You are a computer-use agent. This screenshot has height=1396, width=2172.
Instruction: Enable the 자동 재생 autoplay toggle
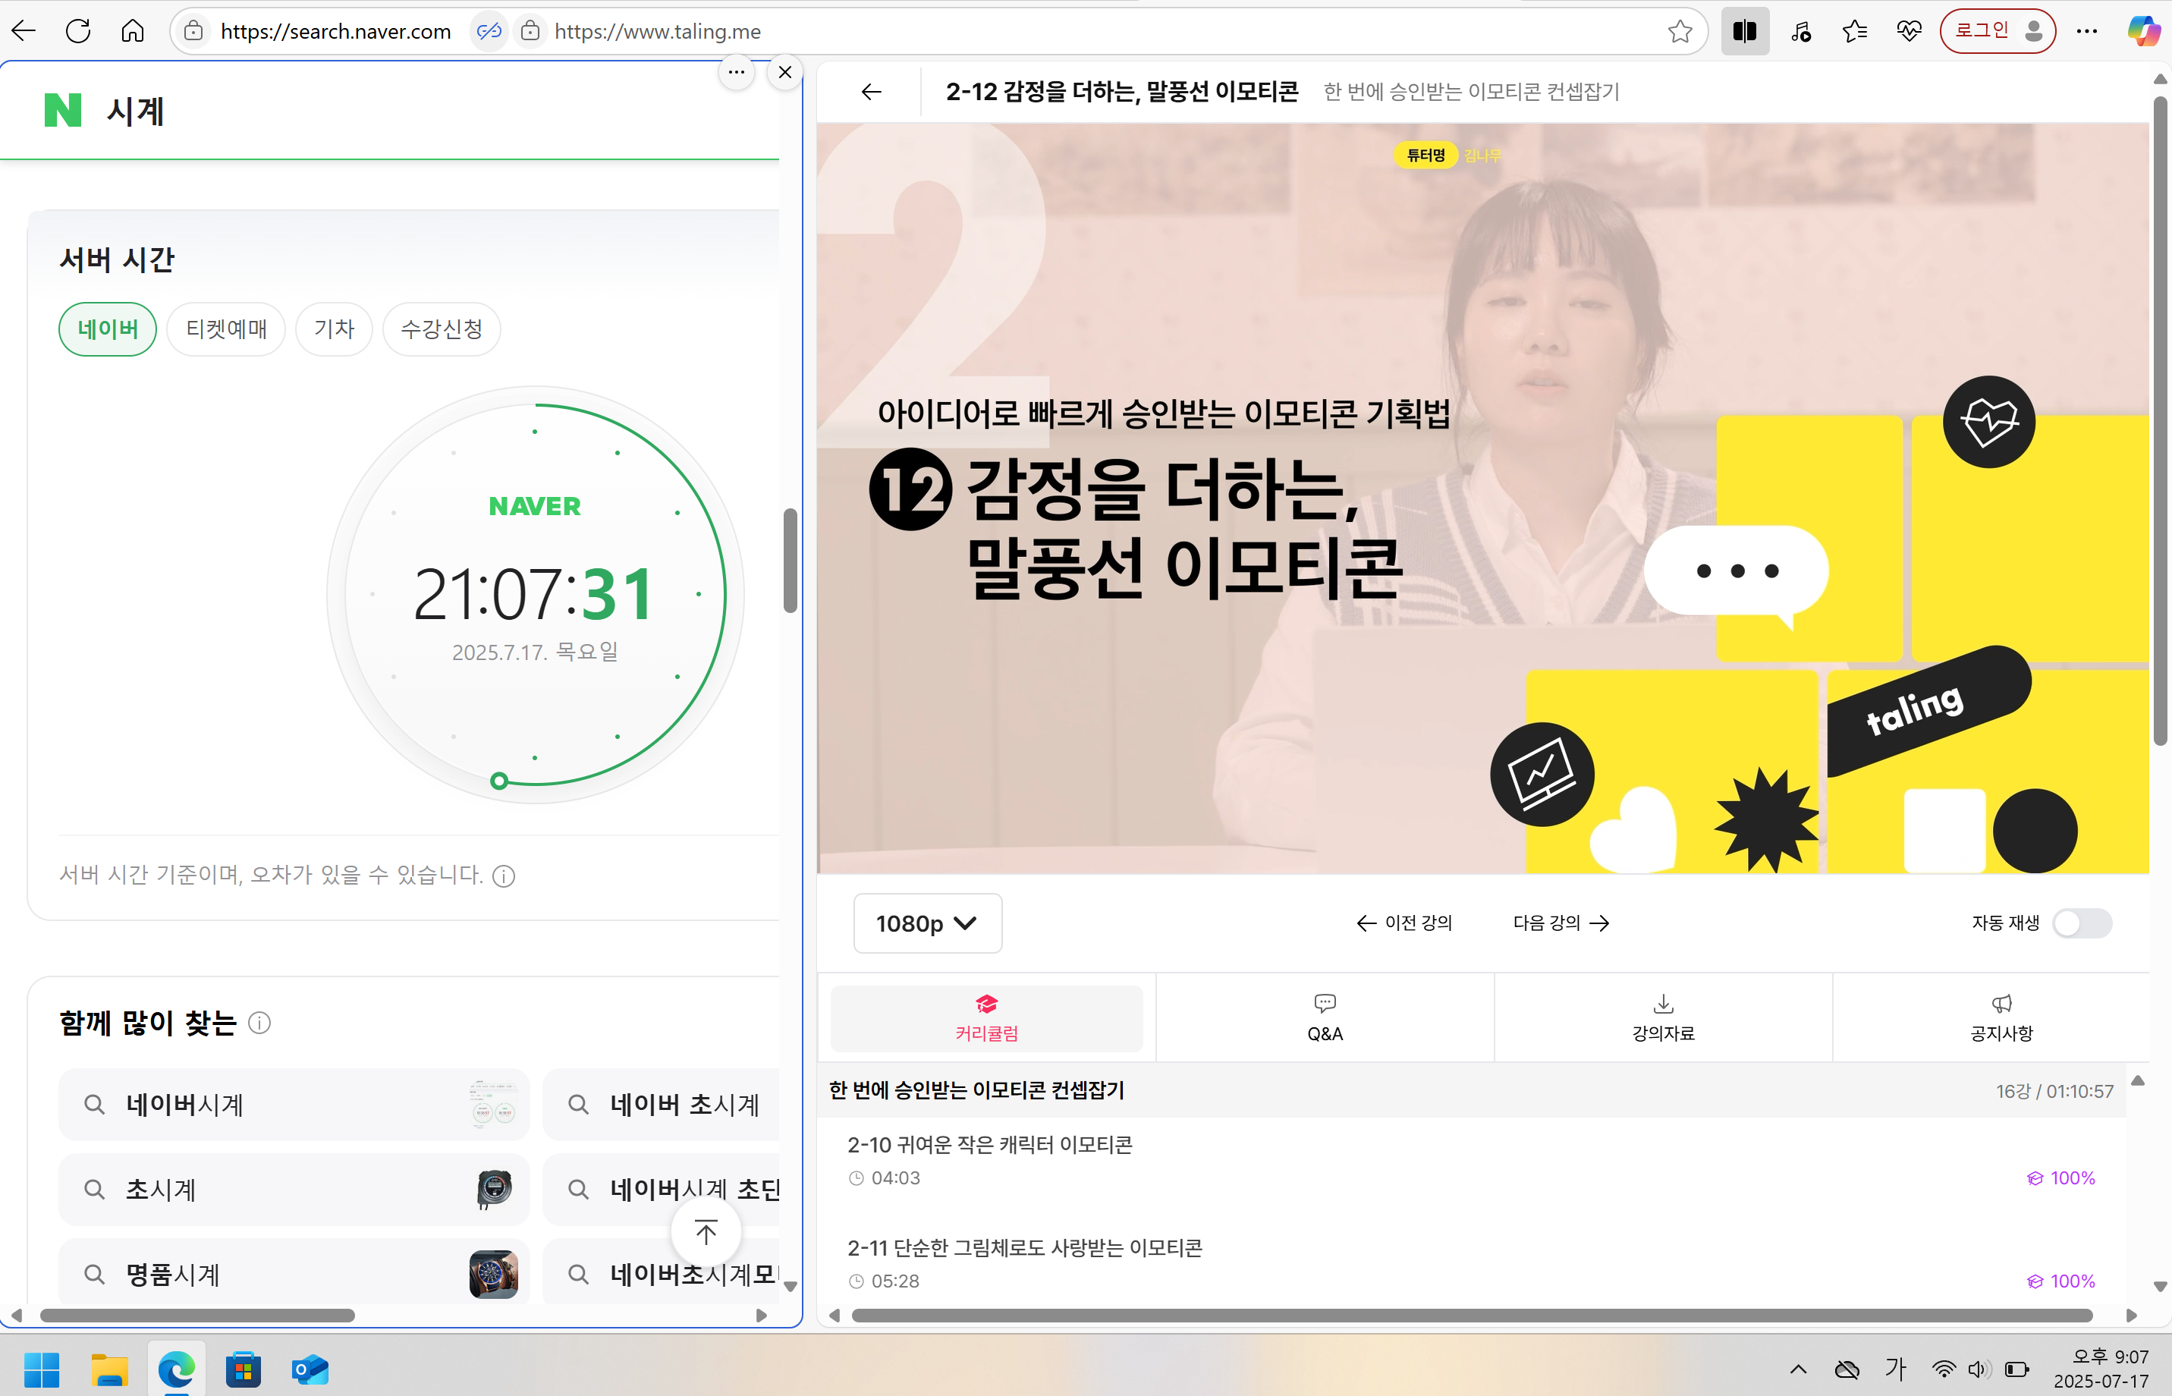(x=2082, y=923)
